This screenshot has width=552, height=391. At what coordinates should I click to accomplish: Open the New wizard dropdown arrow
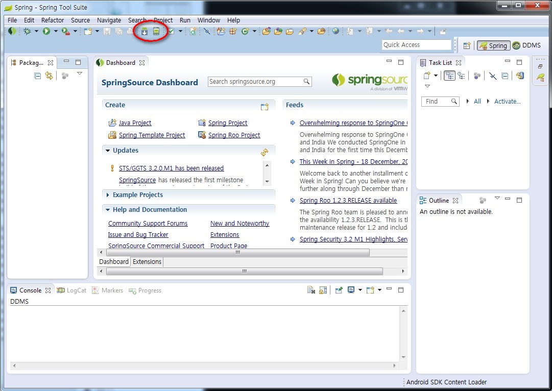pos(97,31)
